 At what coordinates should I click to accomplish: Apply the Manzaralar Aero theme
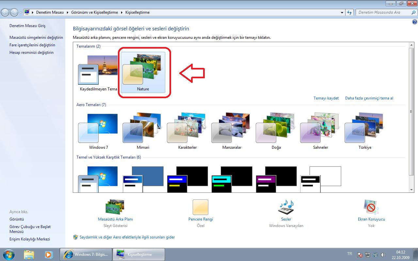(232, 131)
